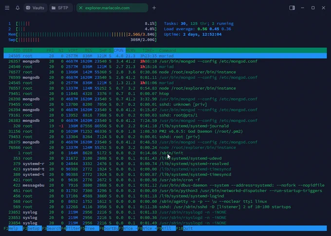Screen dimensions: 331x236
Task: Sort by the CPU% column header
Action: click(118, 50)
